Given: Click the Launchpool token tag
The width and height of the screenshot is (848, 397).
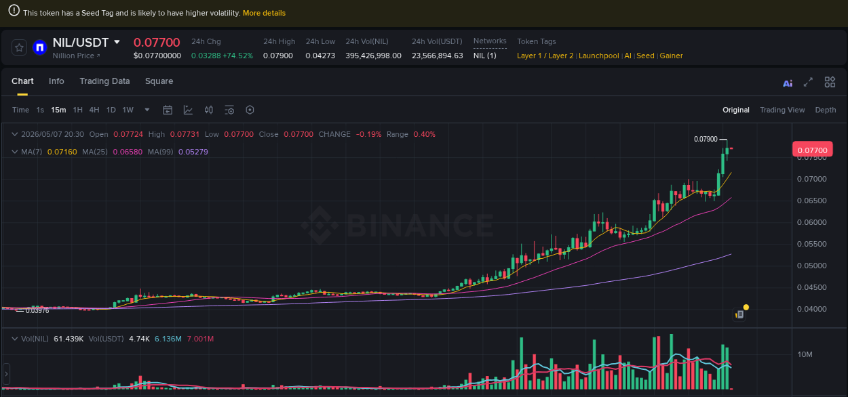Looking at the screenshot, I should 599,56.
